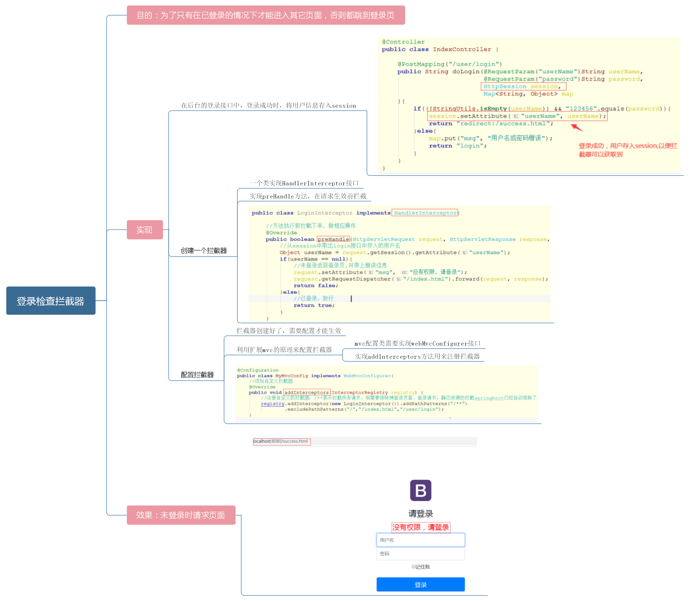Click the 配置拦截器 subtopic
Screen dimensions: 690x601
pyautogui.click(x=197, y=375)
